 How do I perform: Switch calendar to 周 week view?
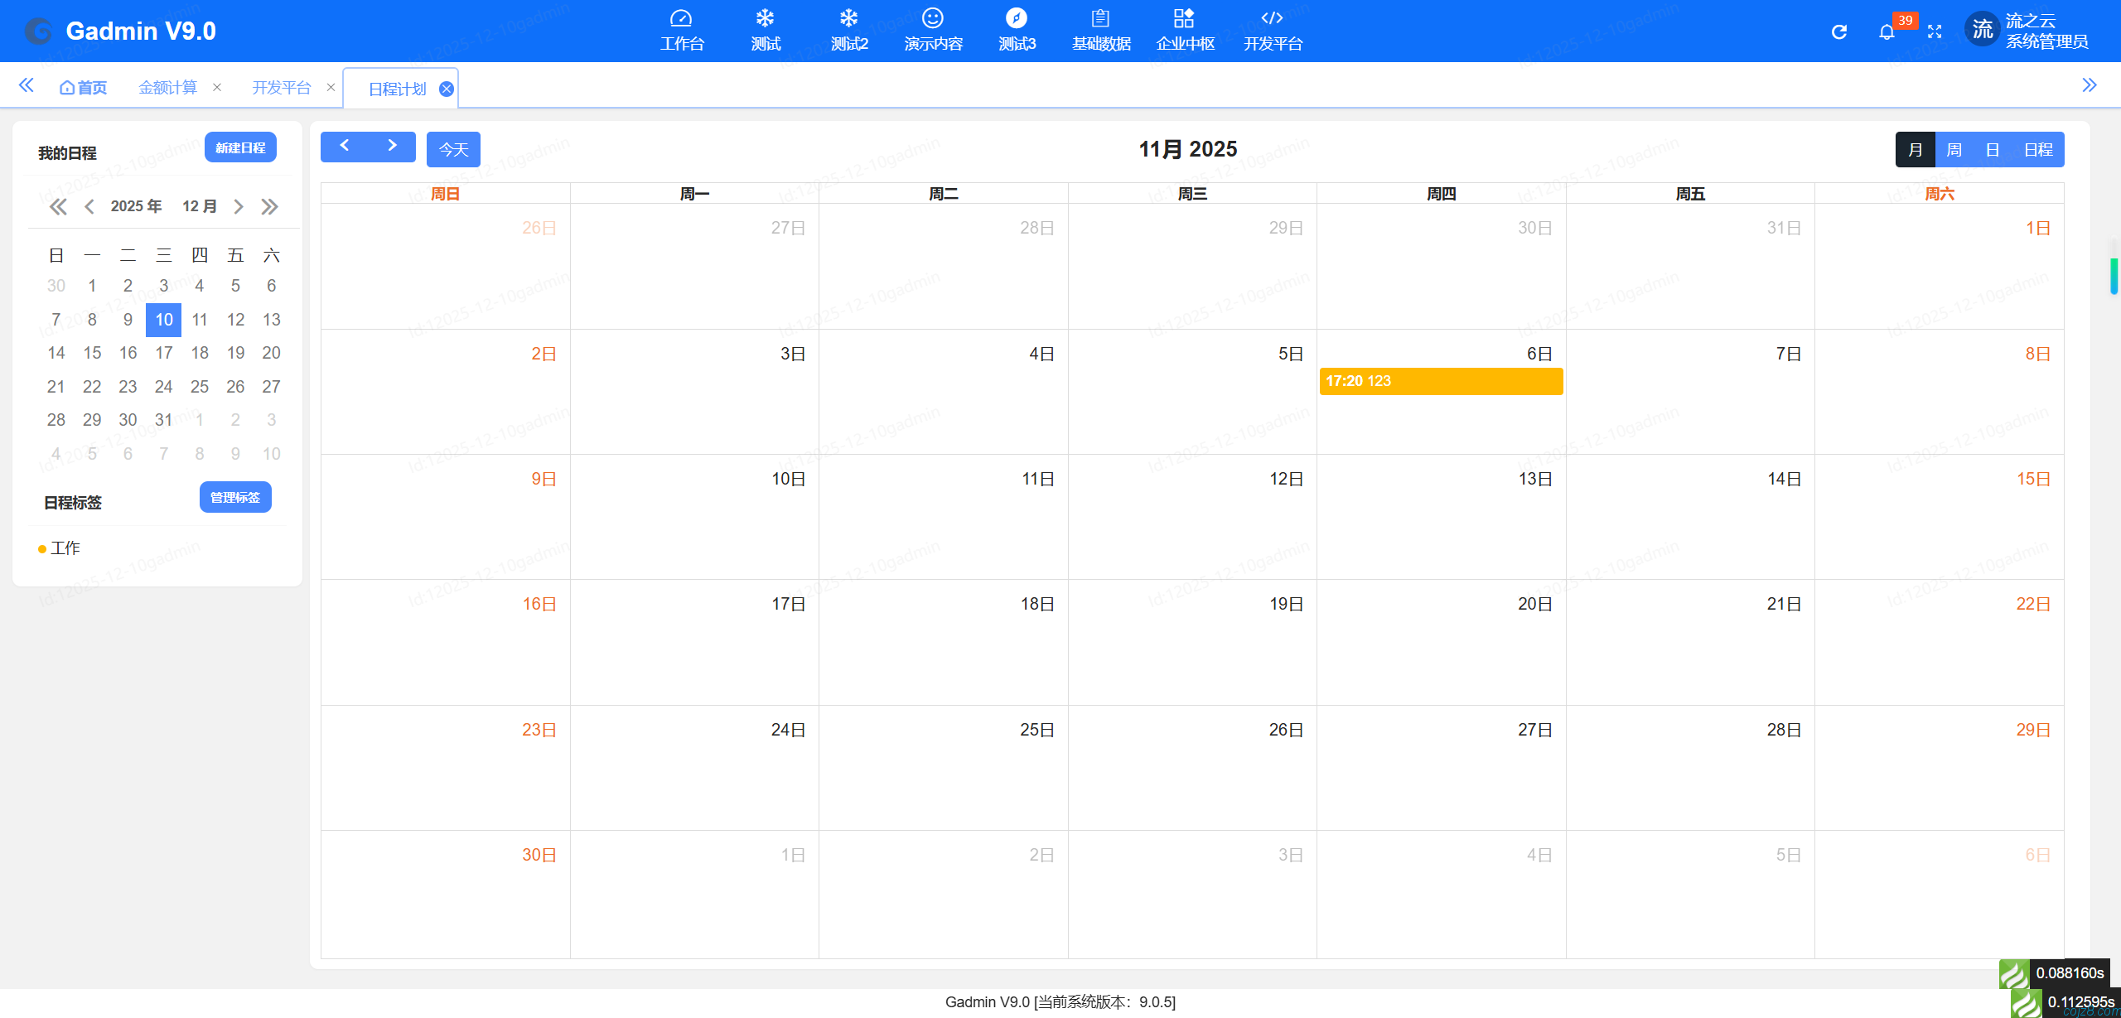pos(1954,149)
